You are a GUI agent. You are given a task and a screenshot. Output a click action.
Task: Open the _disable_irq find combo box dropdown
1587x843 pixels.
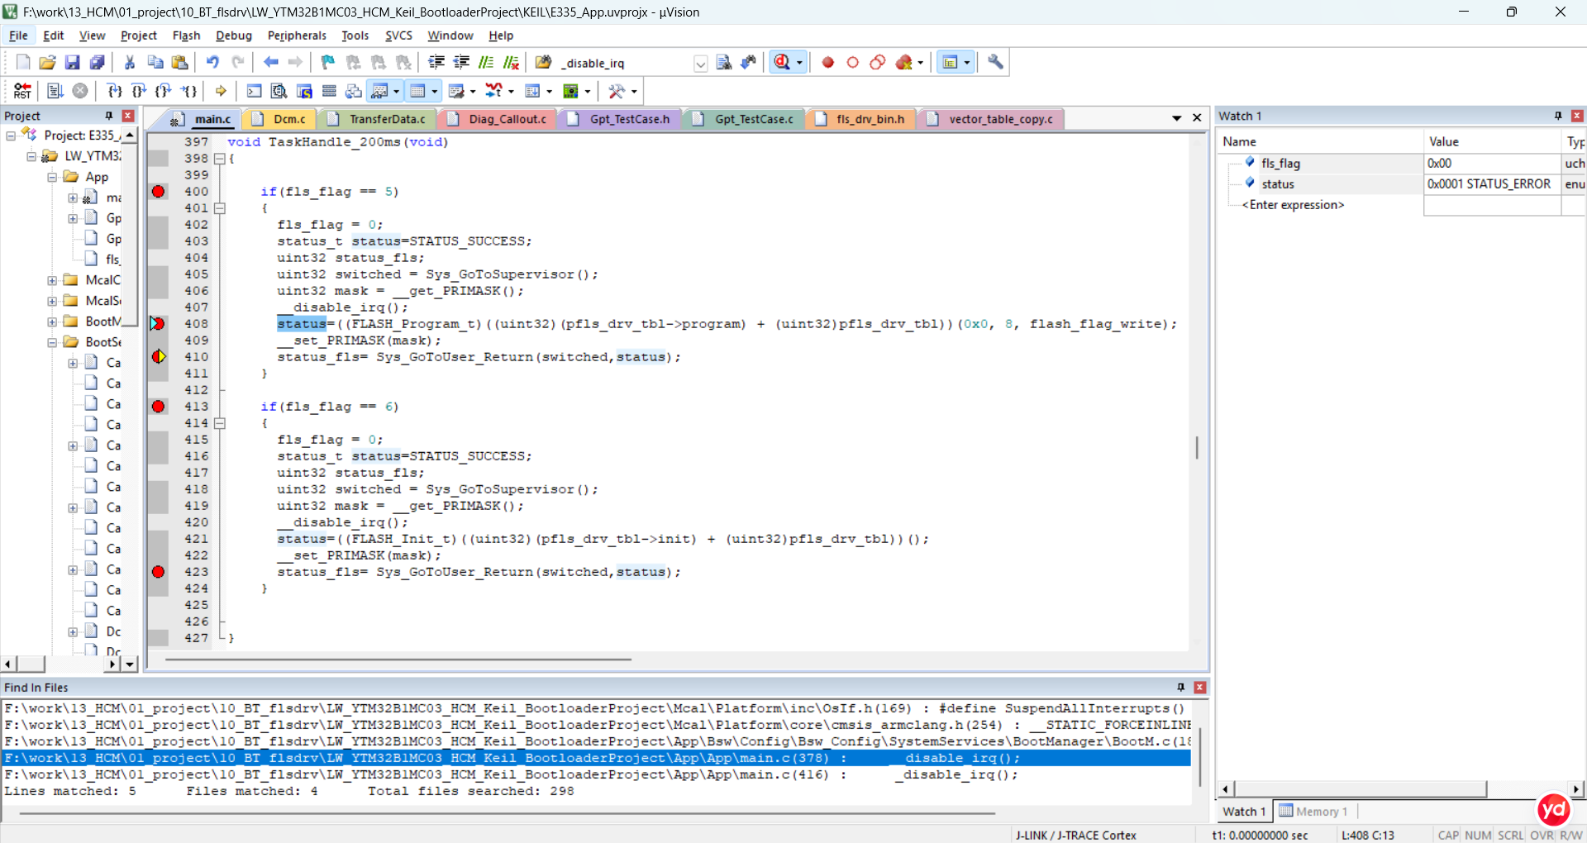[x=700, y=64]
